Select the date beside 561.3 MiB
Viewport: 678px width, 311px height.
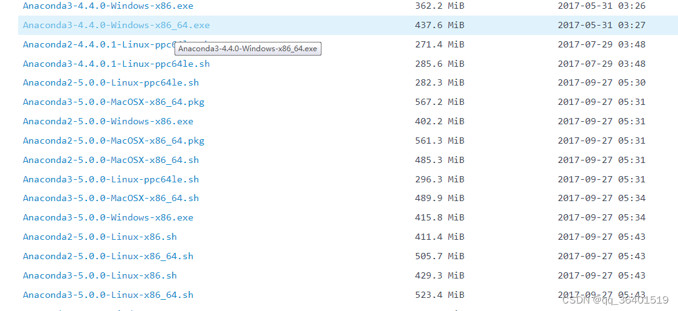pos(602,141)
